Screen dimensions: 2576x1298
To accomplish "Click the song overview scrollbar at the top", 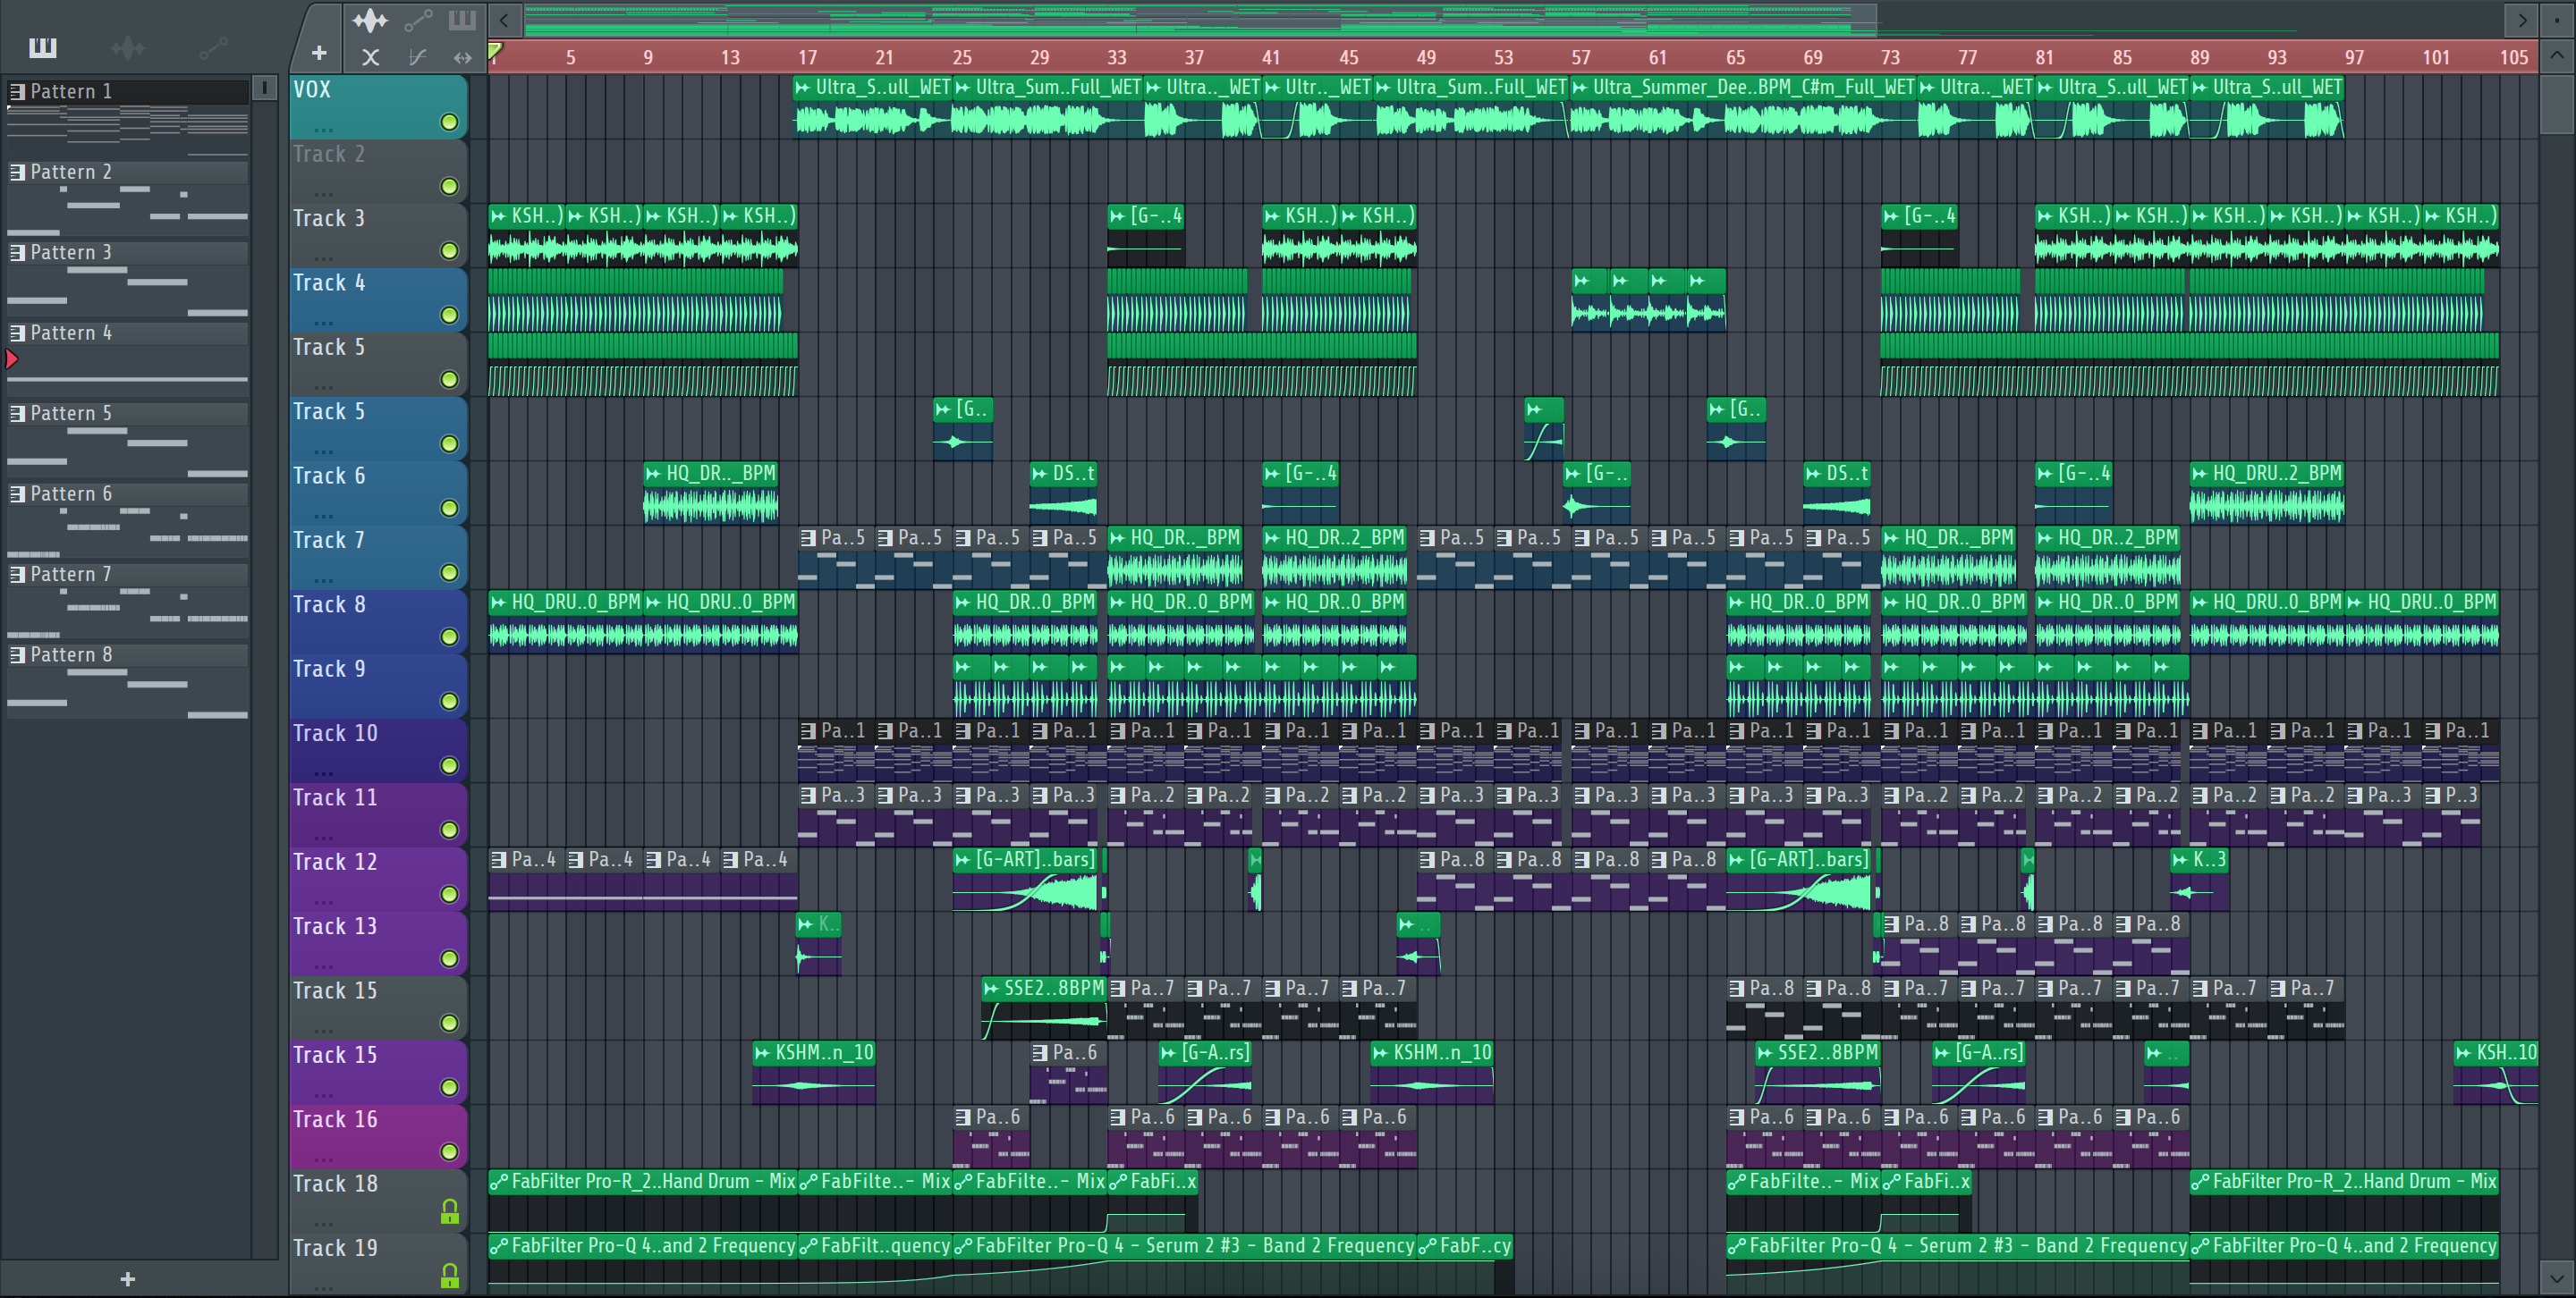I will (x=1200, y=19).
